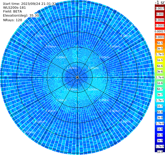Select the upper-right 4.00km range label
Screen dimensions: 165x155
click(x=126, y=36)
